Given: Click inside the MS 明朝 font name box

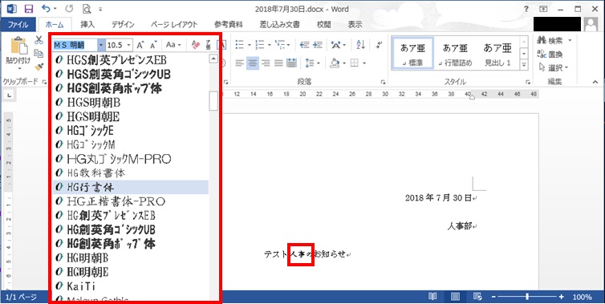Looking at the screenshot, I should (x=75, y=45).
